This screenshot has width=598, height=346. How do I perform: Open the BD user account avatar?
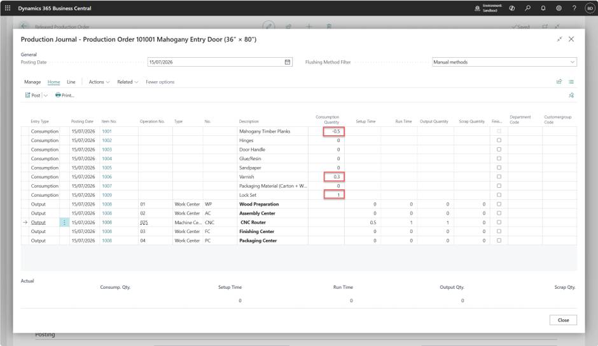click(x=590, y=8)
